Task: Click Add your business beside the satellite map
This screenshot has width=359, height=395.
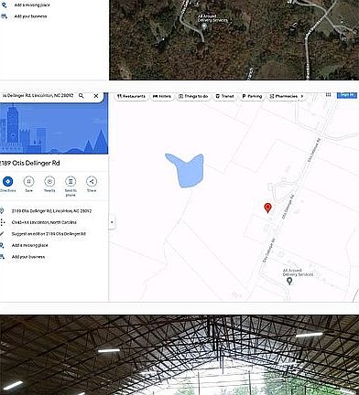Action: (x=30, y=16)
